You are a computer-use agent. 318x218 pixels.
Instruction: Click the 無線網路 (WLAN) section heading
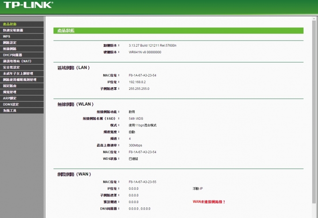click(76, 104)
